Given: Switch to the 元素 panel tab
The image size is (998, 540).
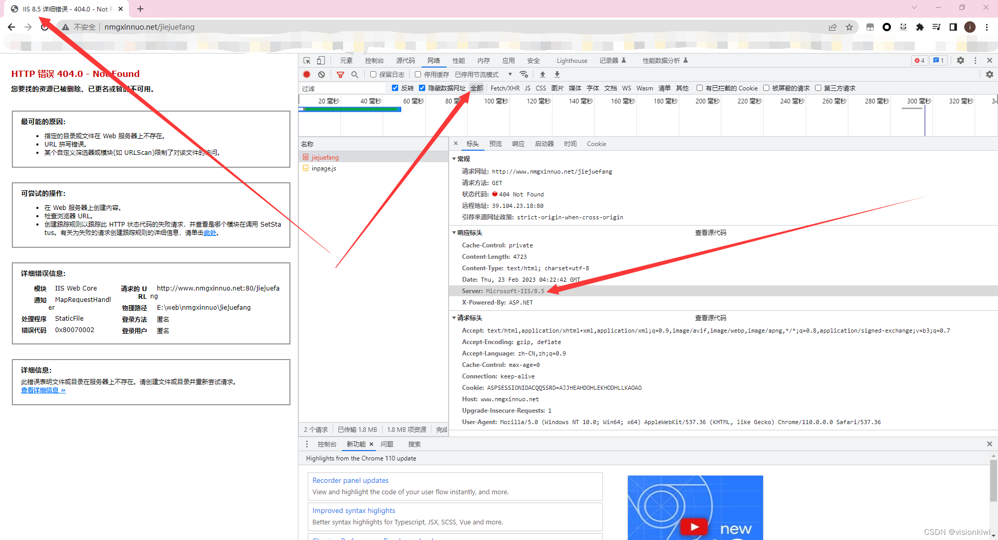Looking at the screenshot, I should 346,60.
